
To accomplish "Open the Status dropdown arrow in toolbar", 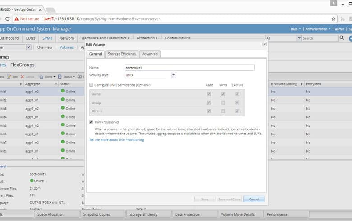I will click(74, 77).
